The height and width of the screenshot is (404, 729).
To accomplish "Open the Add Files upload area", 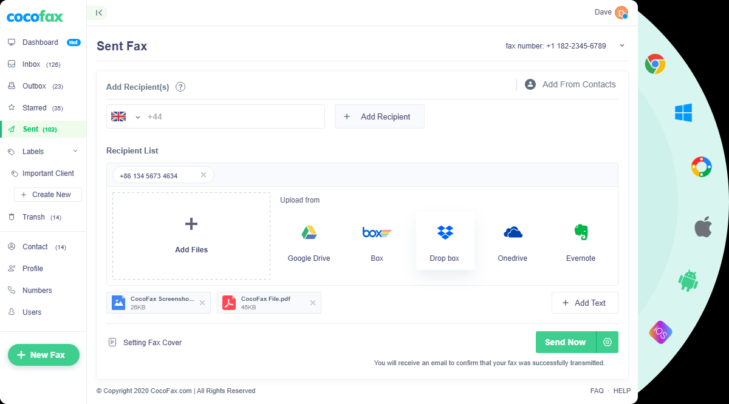I will coord(191,236).
